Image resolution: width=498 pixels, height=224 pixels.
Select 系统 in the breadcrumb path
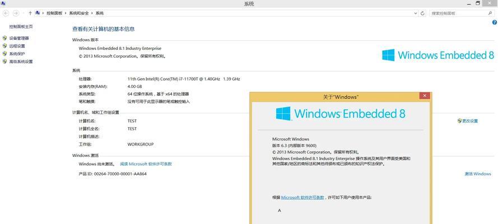click(x=100, y=13)
